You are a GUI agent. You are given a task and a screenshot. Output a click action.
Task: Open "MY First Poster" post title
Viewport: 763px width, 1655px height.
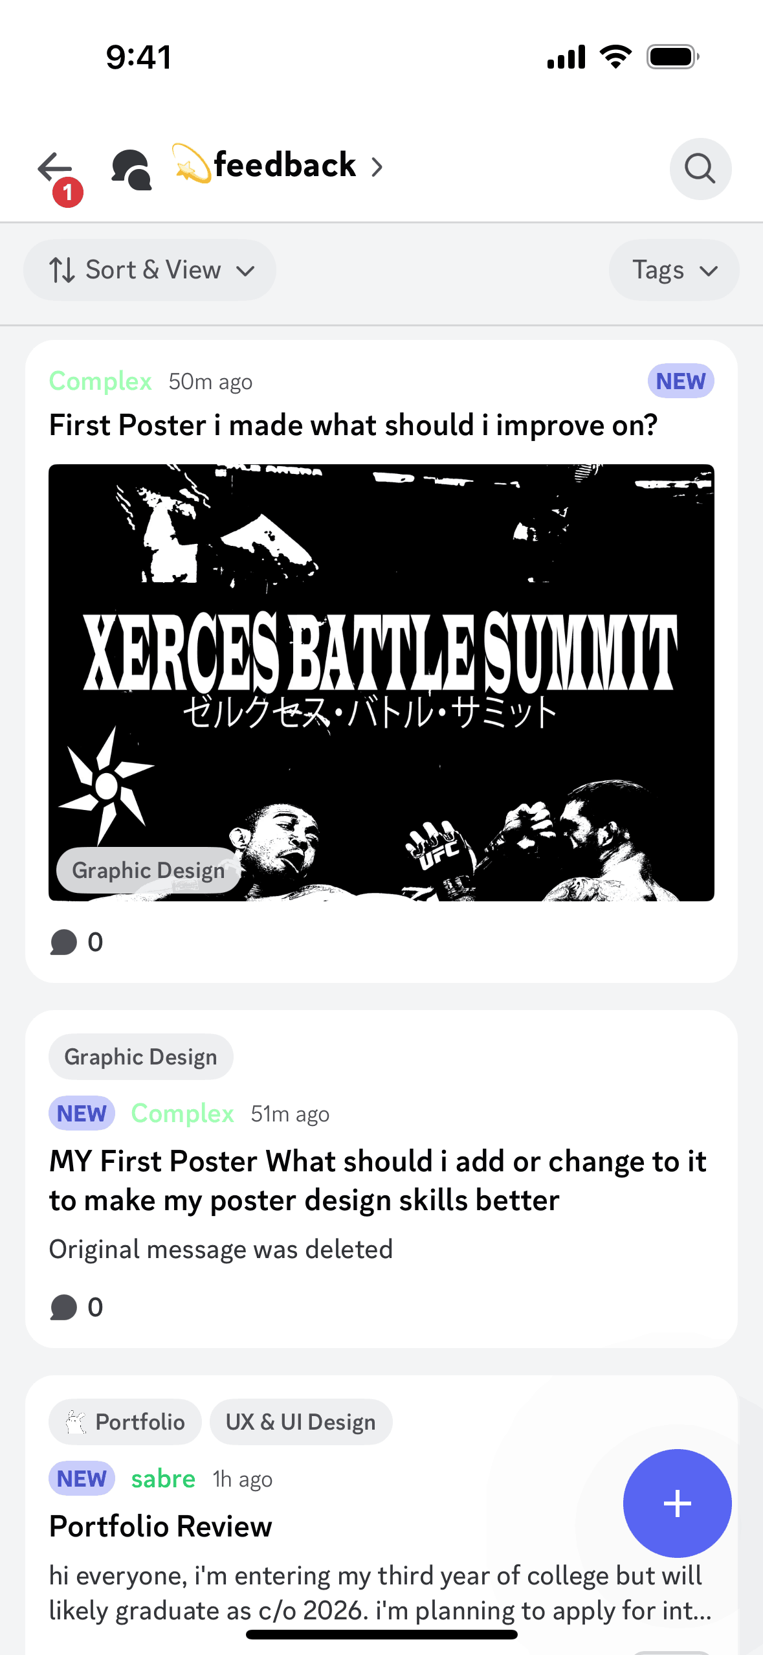click(x=378, y=1180)
